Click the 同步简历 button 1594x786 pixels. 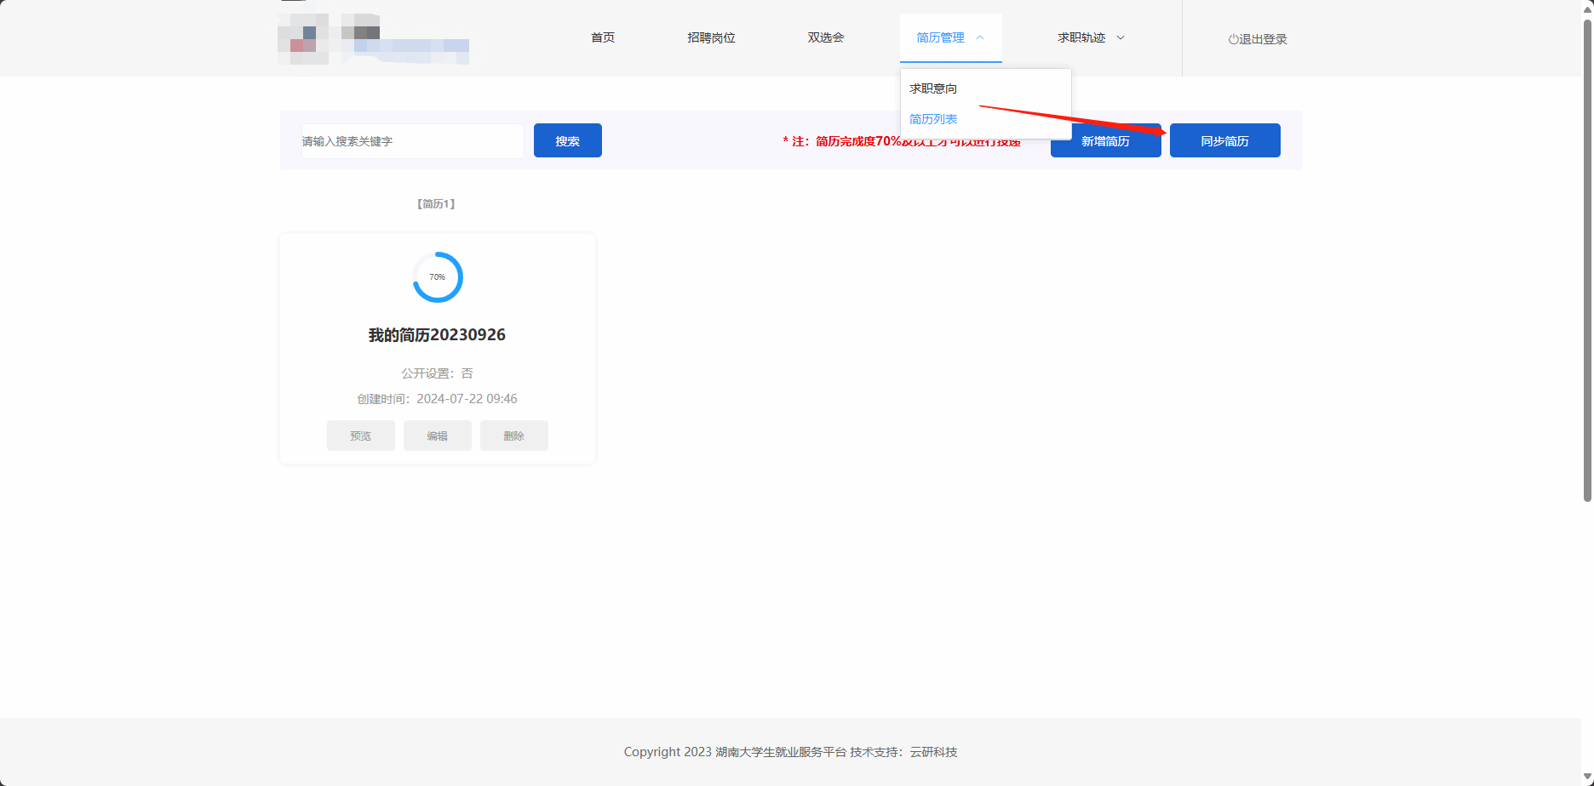[1224, 141]
